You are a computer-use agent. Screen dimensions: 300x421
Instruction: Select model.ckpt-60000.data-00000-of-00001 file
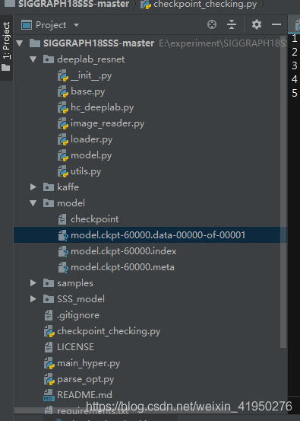[158, 235]
